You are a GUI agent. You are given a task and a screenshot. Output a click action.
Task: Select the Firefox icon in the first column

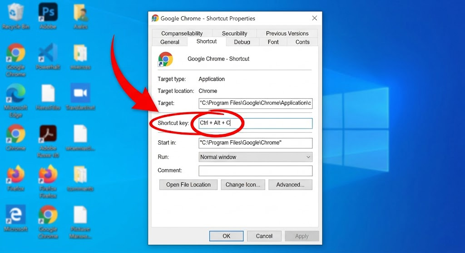coord(16,174)
